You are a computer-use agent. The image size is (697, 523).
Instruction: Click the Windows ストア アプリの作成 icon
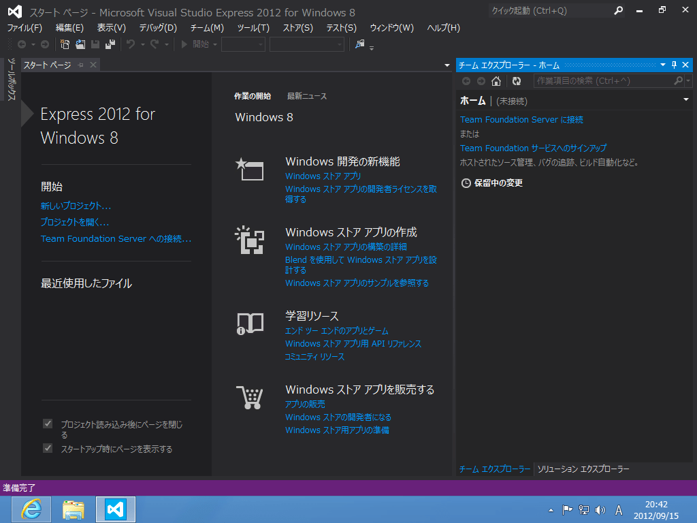click(249, 240)
